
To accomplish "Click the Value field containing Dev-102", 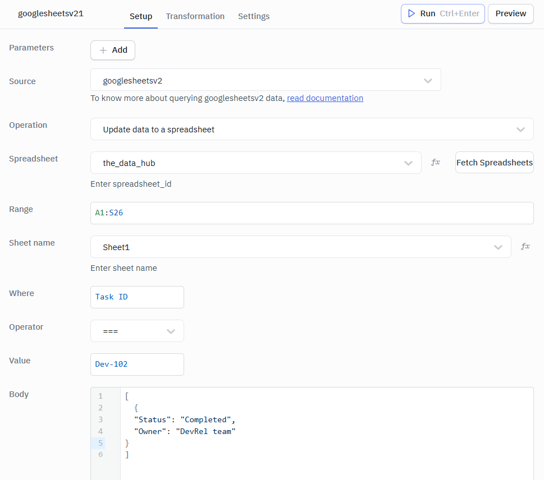I will click(x=137, y=364).
